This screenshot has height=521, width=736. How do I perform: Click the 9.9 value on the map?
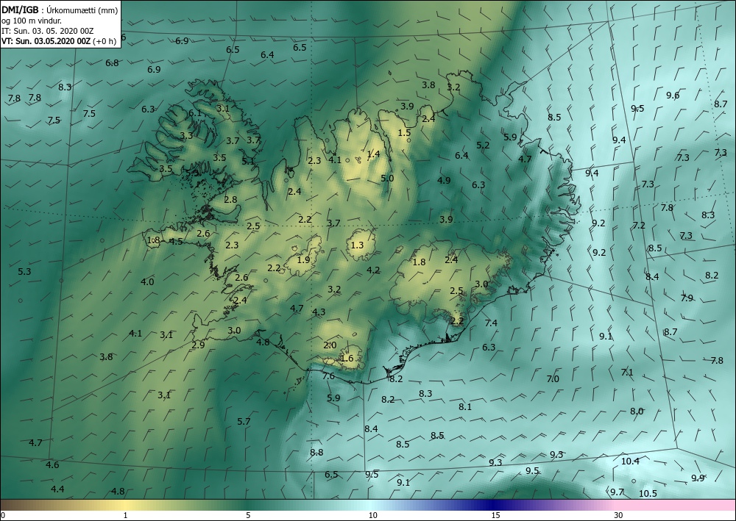pos(698,478)
